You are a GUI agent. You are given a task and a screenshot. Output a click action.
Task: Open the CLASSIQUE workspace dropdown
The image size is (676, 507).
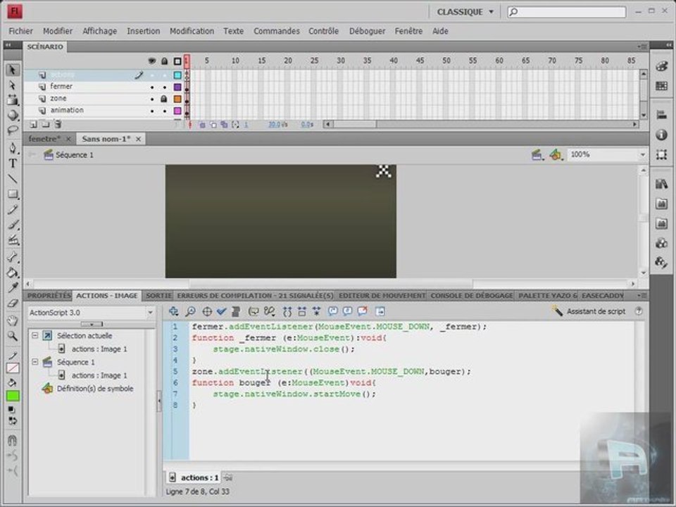[465, 12]
